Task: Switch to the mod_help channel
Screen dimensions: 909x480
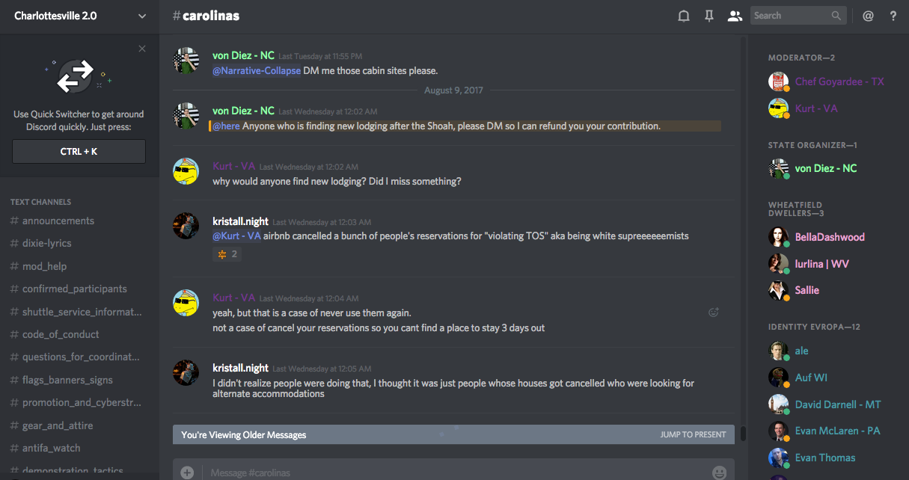Action: click(44, 266)
